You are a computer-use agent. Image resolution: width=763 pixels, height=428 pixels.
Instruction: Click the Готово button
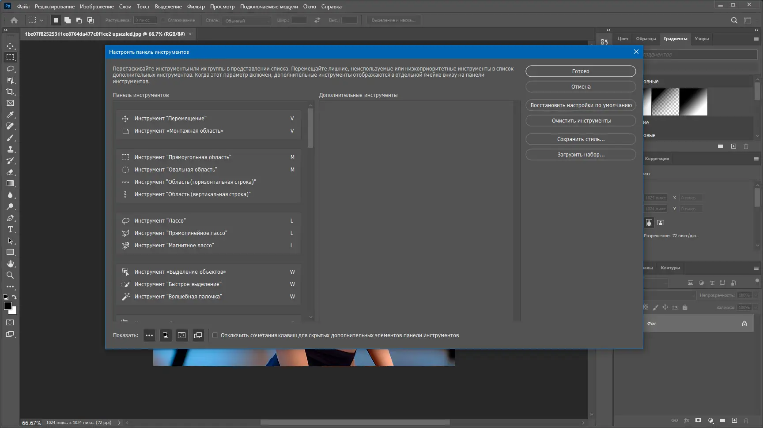pos(581,71)
